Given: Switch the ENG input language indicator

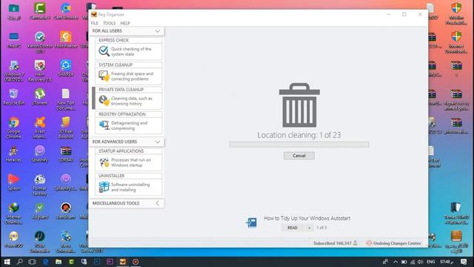Looking at the screenshot, I should click(431, 262).
